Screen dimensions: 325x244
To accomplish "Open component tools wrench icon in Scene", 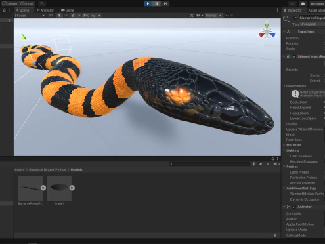I will [x=192, y=16].
